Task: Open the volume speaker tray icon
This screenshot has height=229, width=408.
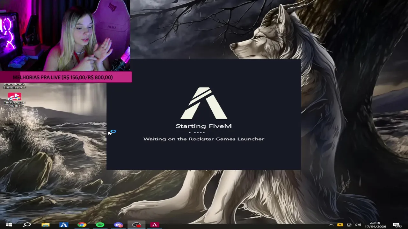Action: pos(358,225)
